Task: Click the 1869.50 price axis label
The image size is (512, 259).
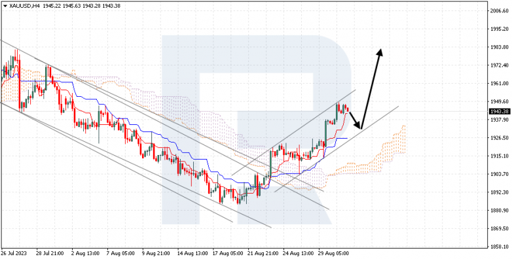Action: (500, 229)
